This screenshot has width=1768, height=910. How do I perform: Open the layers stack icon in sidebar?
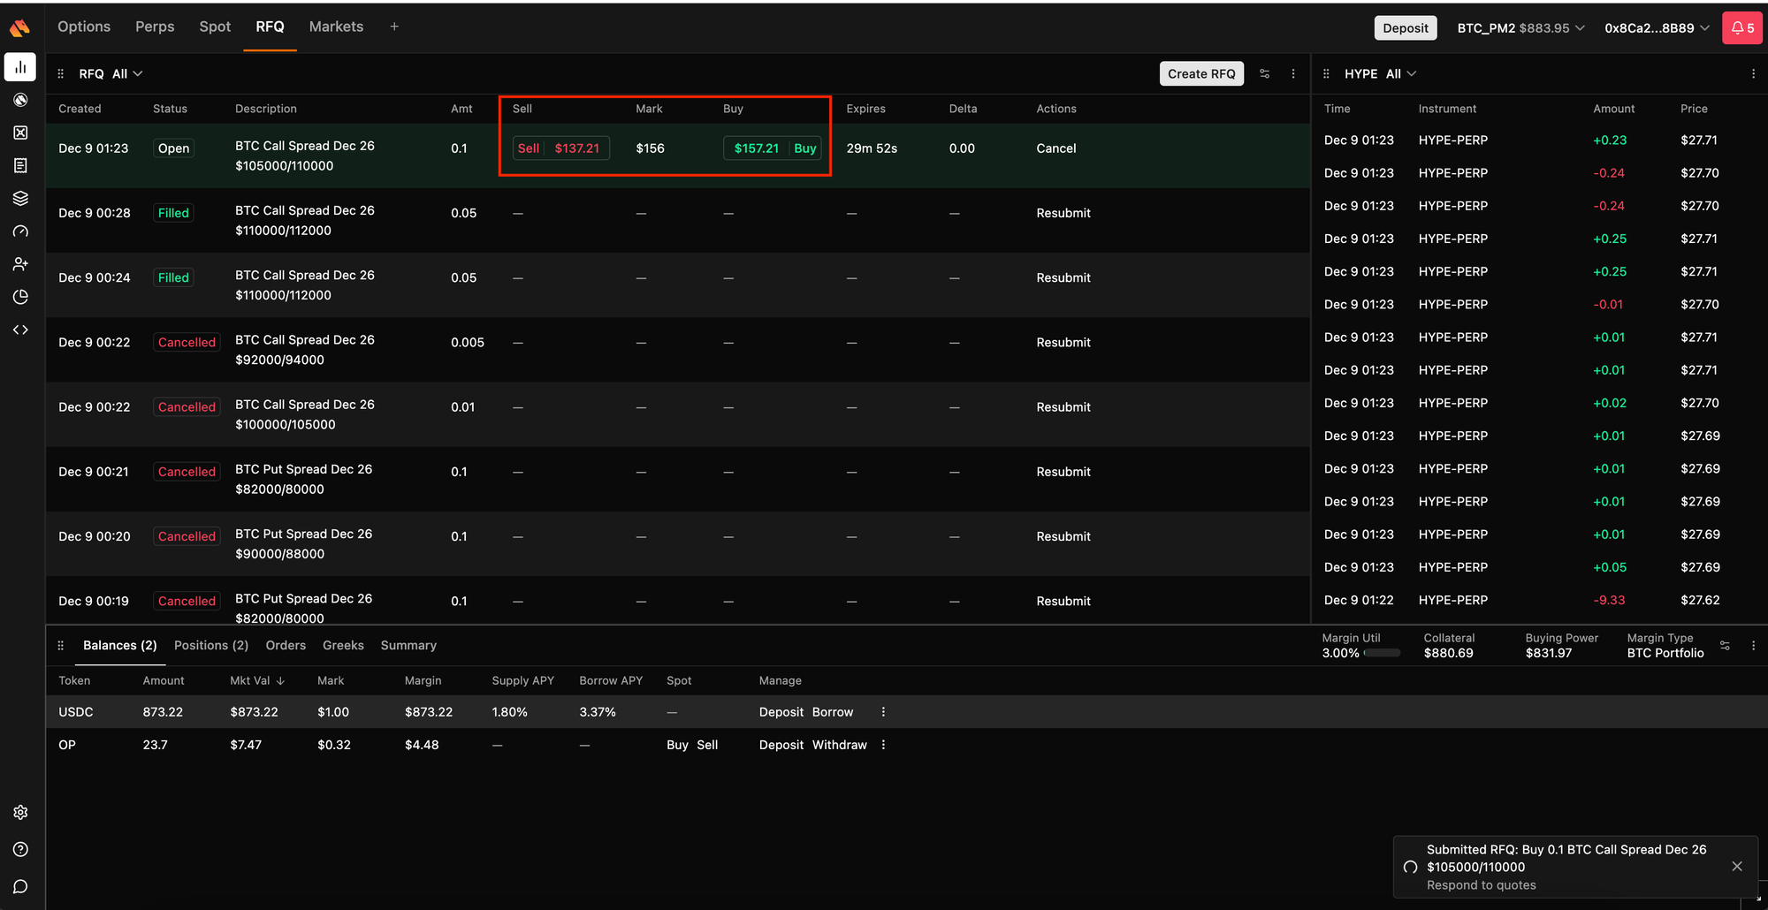(x=20, y=198)
